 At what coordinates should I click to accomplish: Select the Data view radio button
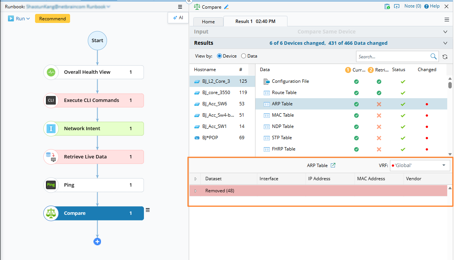(243, 56)
